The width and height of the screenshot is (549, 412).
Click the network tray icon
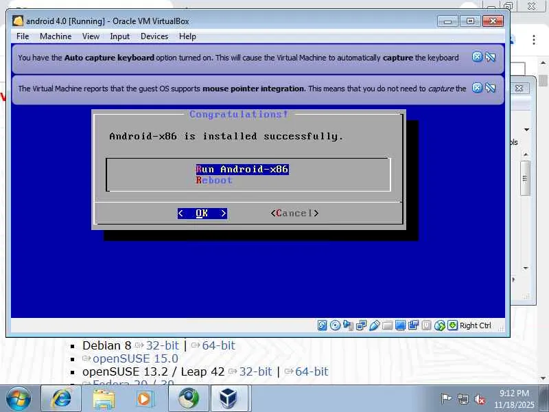pos(463,399)
